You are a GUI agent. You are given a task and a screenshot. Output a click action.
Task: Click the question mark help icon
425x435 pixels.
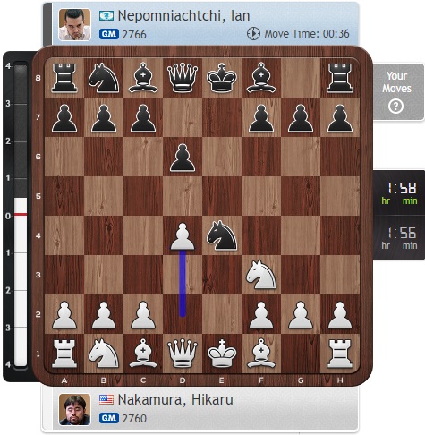(x=396, y=107)
